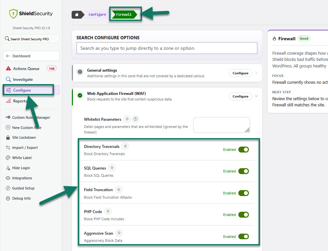
Task: Open the Debug Info link
Action: click(x=21, y=198)
